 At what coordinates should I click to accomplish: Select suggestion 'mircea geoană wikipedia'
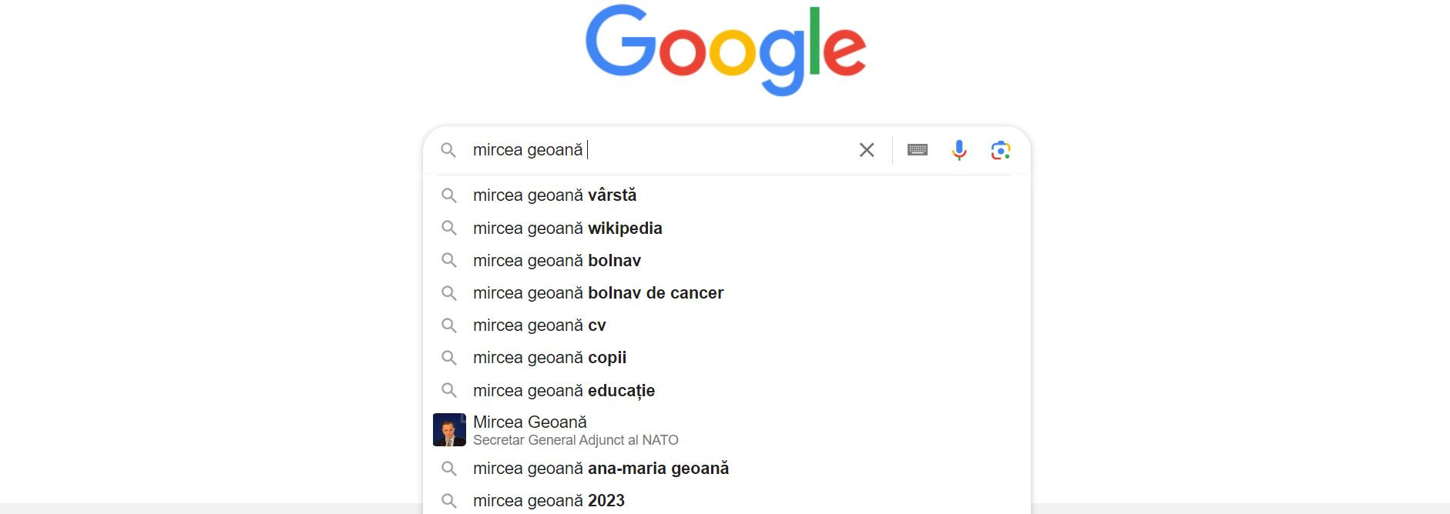568,228
